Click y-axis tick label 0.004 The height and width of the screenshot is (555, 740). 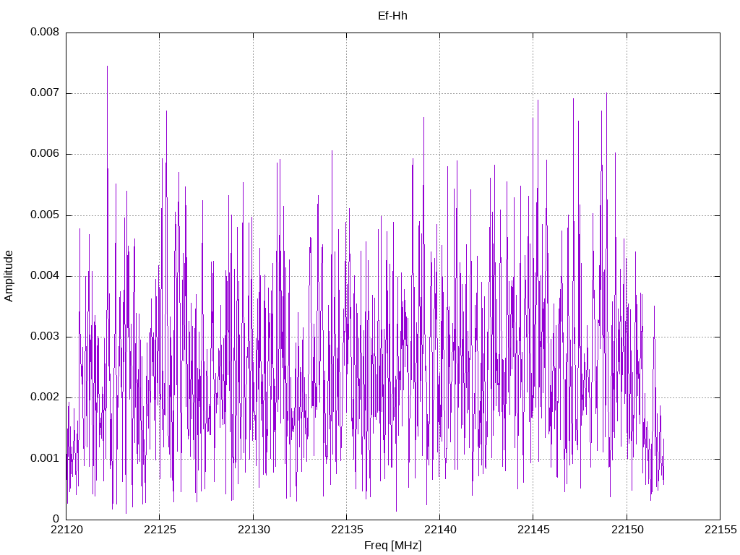pos(45,275)
